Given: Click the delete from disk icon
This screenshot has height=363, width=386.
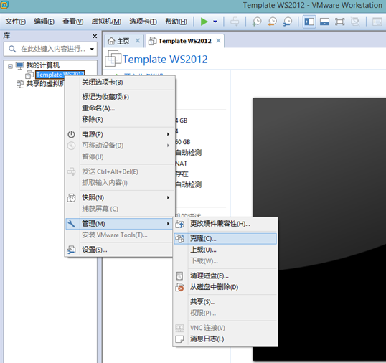Looking at the screenshot, I should point(179,287).
